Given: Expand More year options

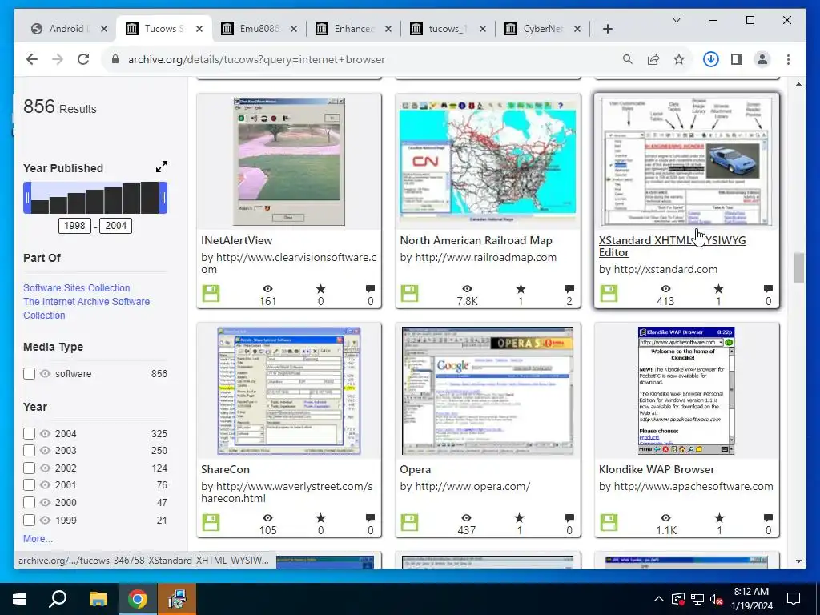Looking at the screenshot, I should pos(38,539).
